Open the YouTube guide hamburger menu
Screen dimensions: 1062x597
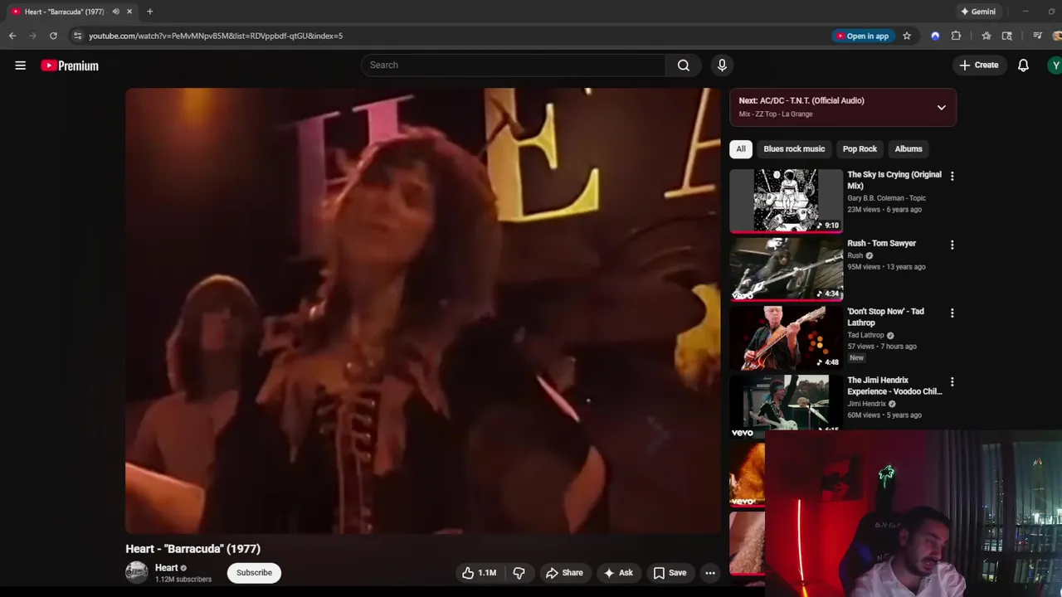(20, 66)
